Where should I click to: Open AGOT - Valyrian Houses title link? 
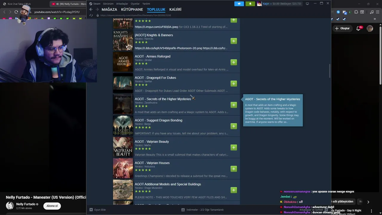[x=152, y=163]
